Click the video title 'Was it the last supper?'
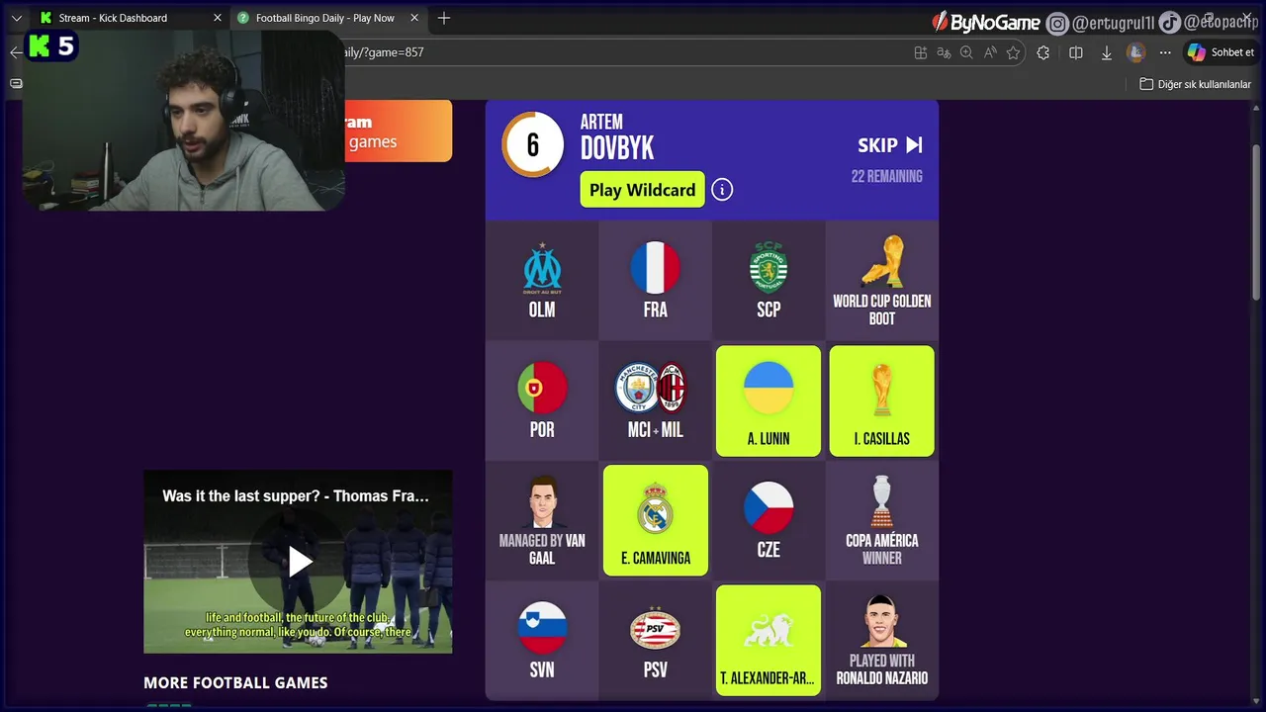This screenshot has width=1266, height=712. click(x=296, y=496)
